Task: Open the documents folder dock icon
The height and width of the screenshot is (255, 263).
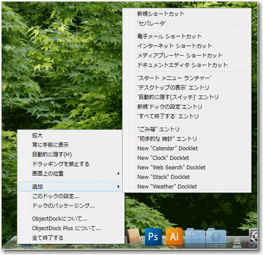Action: click(x=195, y=237)
